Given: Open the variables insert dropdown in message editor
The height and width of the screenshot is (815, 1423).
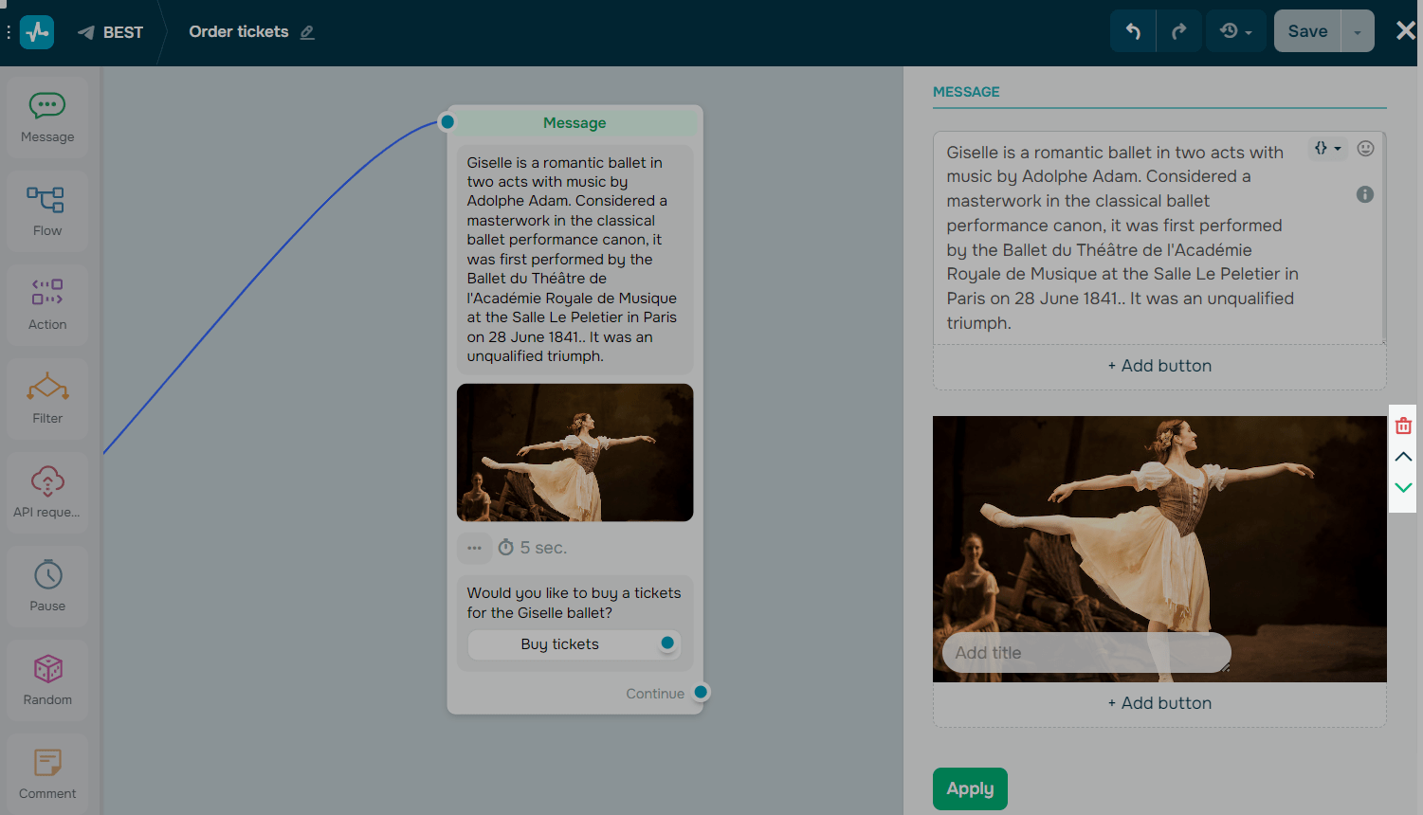Looking at the screenshot, I should 1327,148.
